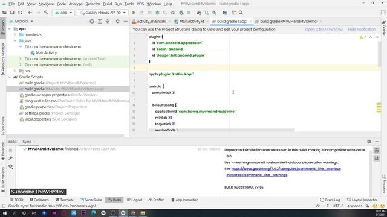Image resolution: width=387 pixels, height=217 pixels.
Task: Collapse the app module node
Action: point(10,29)
